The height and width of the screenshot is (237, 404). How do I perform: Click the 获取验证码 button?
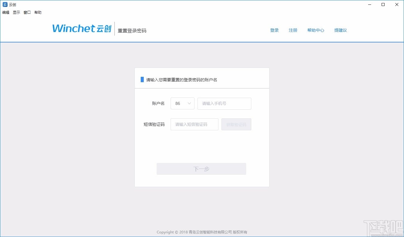point(236,124)
